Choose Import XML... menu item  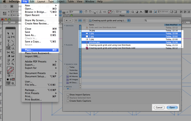pyautogui.click(x=40, y=56)
